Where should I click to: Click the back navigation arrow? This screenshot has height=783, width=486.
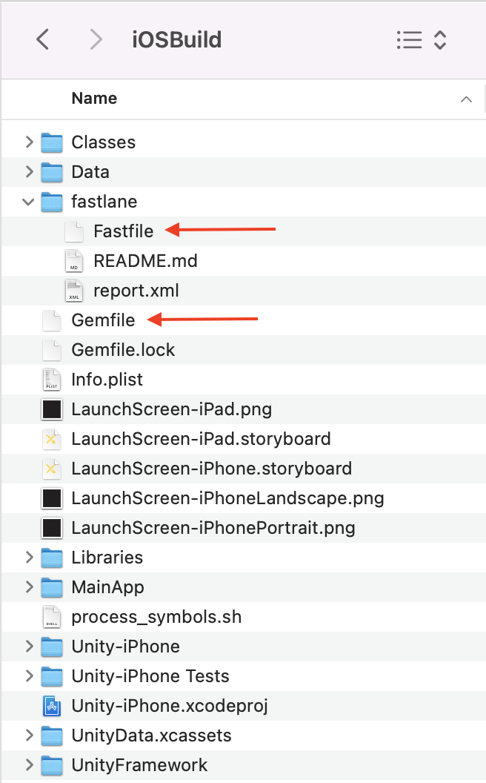43,39
